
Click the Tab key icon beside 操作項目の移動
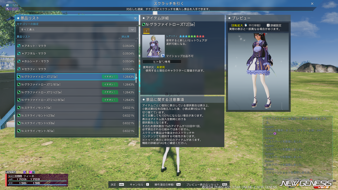pos(179,184)
